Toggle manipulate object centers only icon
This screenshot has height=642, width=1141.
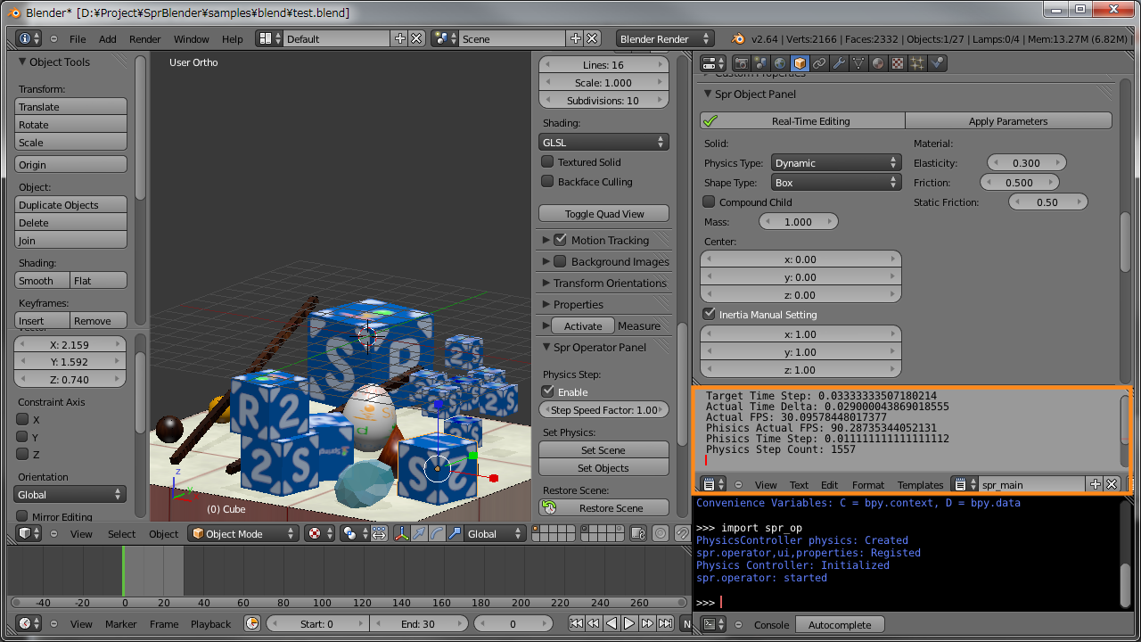click(x=379, y=533)
